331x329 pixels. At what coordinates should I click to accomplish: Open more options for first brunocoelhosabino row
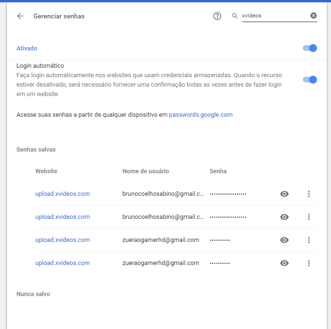pyautogui.click(x=309, y=194)
